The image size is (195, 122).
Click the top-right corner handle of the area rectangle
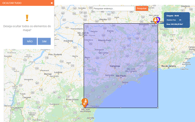coord(158,23)
